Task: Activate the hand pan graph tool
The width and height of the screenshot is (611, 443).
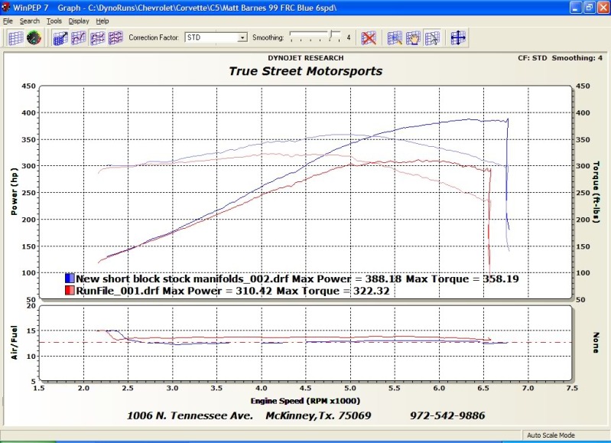Action: tap(414, 37)
